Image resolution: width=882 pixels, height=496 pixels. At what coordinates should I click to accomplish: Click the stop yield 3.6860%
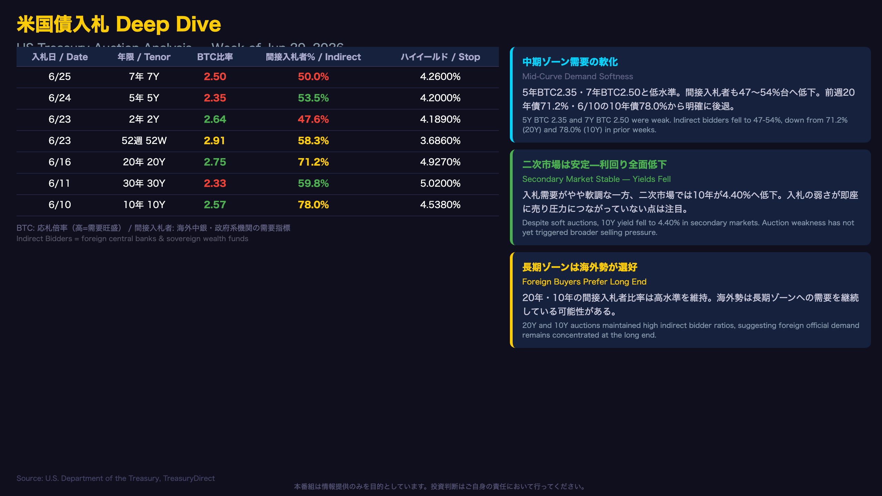[x=440, y=141]
